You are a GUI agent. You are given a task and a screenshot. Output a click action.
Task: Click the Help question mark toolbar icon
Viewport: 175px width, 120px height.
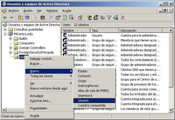tap(80, 18)
